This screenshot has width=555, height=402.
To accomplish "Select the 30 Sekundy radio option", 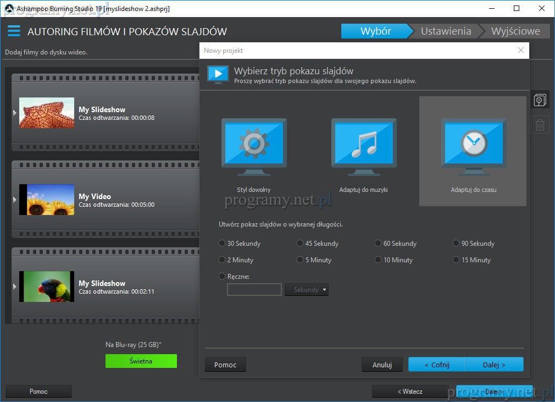I will [222, 243].
